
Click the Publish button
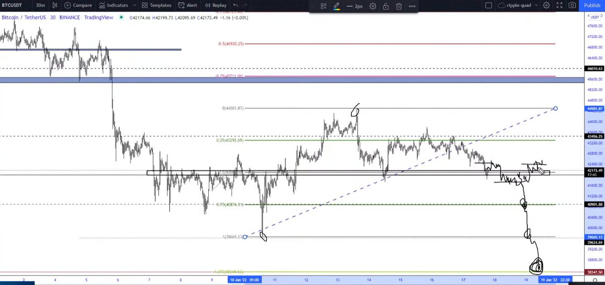[x=591, y=5]
